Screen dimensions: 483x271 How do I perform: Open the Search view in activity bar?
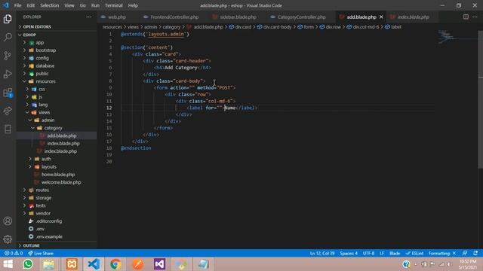click(x=8, y=37)
